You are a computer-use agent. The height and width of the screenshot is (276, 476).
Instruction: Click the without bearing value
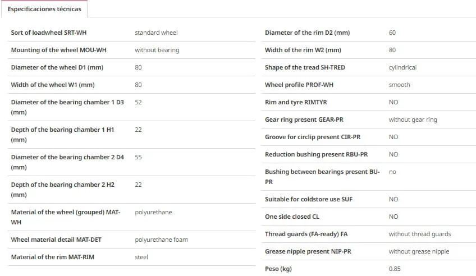[x=157, y=50]
